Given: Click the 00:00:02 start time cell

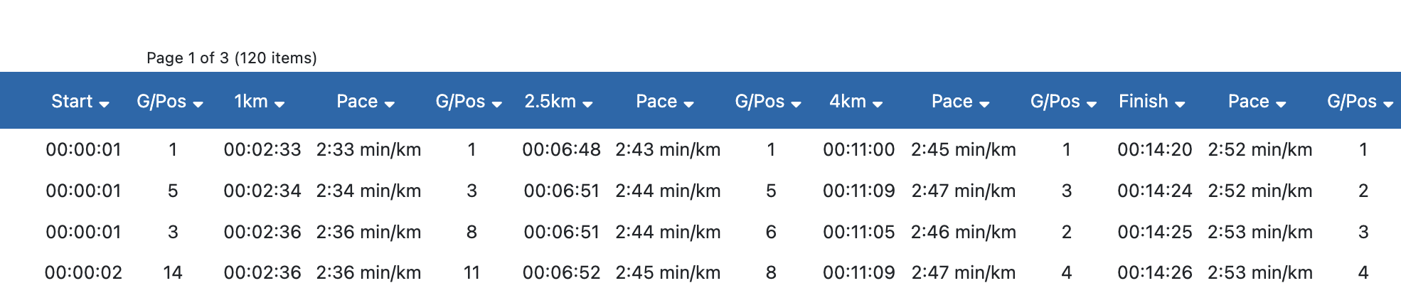Looking at the screenshot, I should point(83,273).
